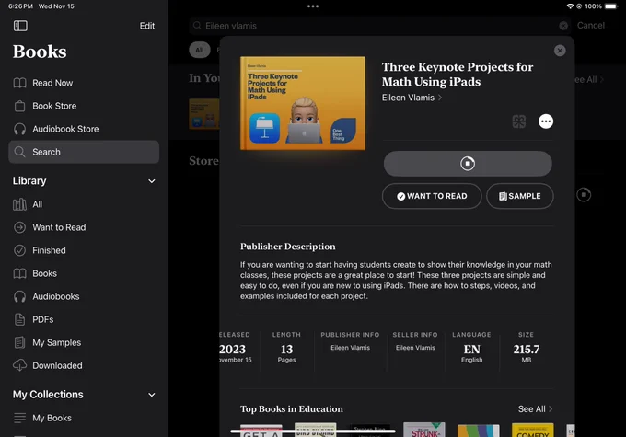Screen dimensions: 626x437
Task: Click the Library All shelf icon
Action: [x=19, y=204]
